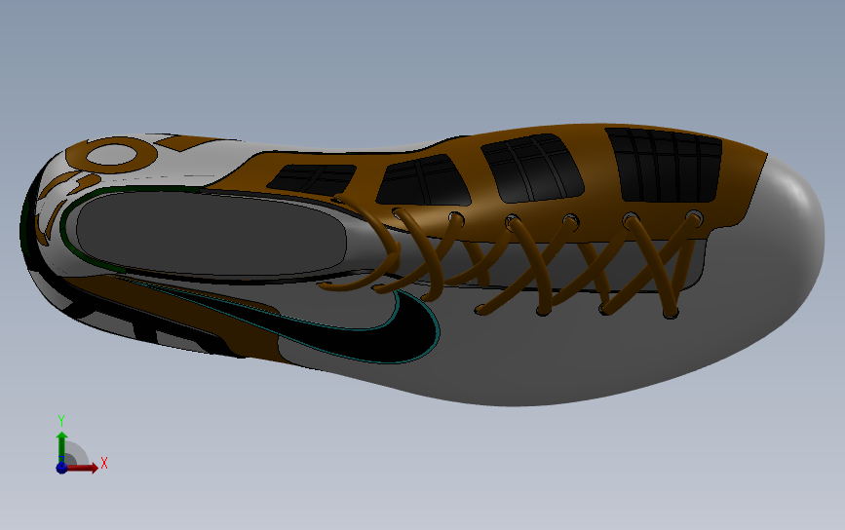Image resolution: width=845 pixels, height=530 pixels.
Task: Select the eyelet hole nearest the toe cap
Action: (x=695, y=218)
